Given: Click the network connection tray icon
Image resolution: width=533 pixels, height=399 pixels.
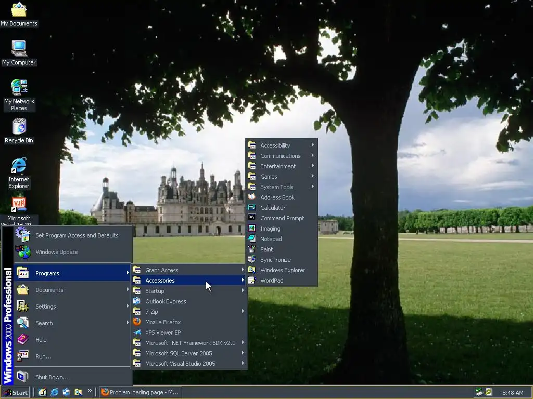Looking at the screenshot, I should [479, 392].
